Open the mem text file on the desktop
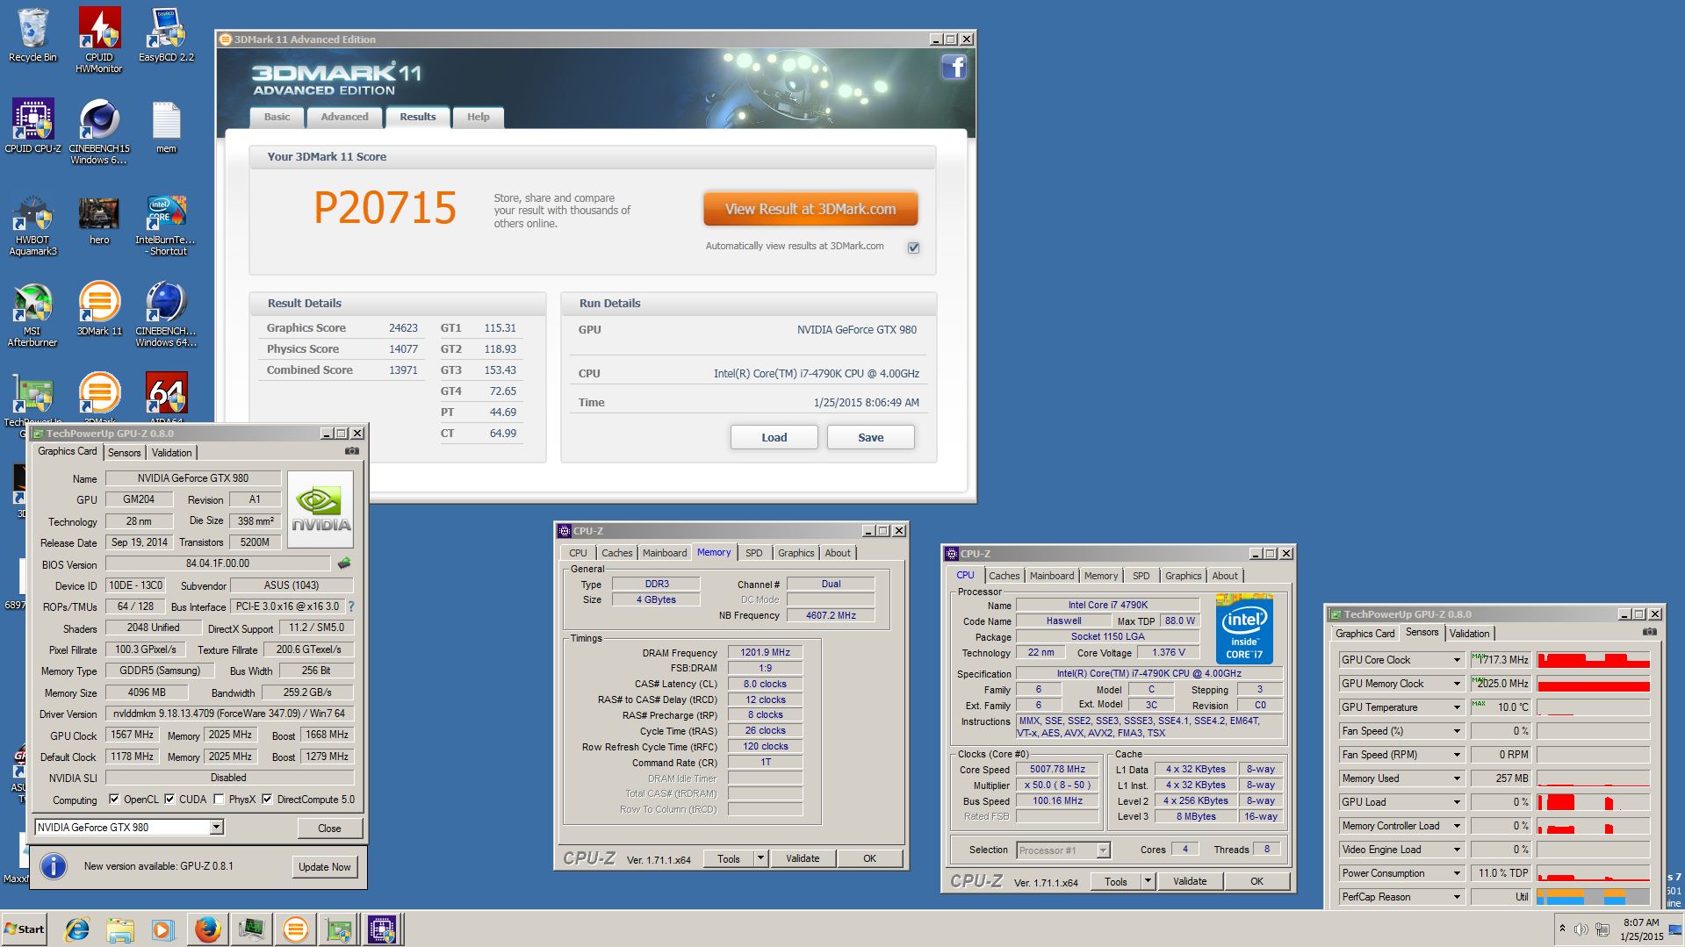Screen dimensions: 1685x947 pos(166,126)
